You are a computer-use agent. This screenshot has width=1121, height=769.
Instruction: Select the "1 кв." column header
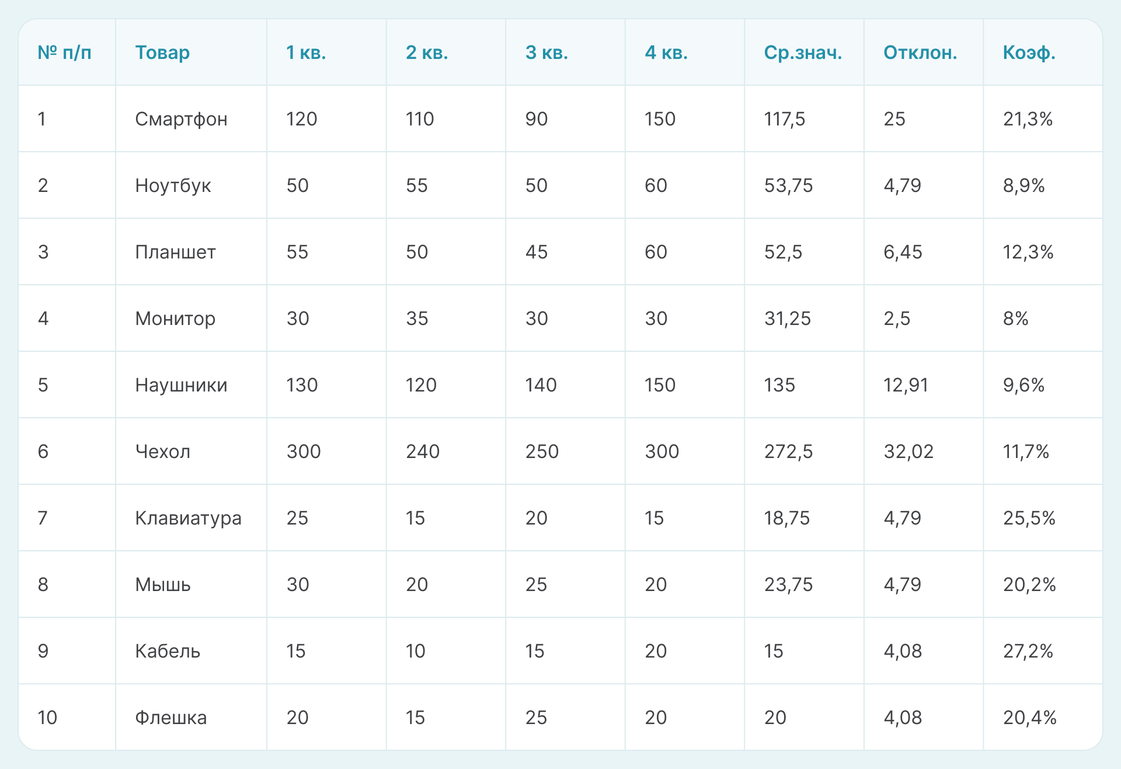[x=306, y=53]
